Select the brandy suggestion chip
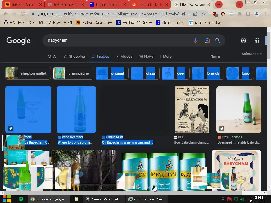271x203 pixels. (208, 73)
